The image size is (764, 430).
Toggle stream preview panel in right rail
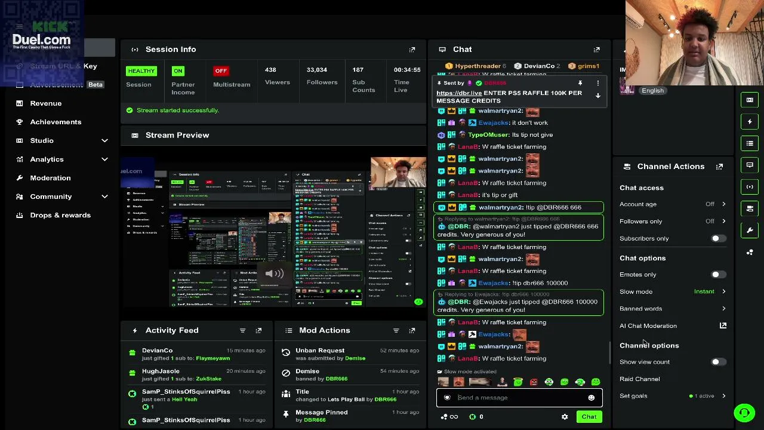(x=750, y=100)
